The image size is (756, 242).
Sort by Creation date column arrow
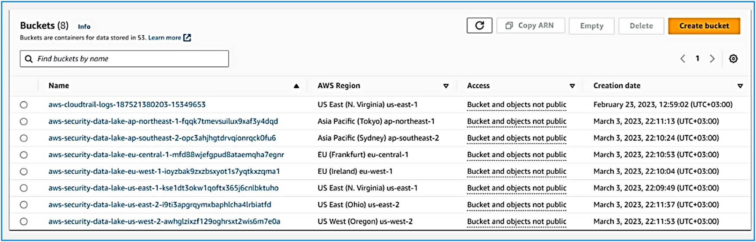(x=740, y=86)
